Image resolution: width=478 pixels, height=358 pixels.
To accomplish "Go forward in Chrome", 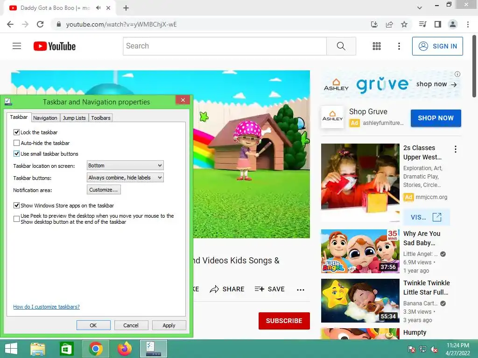I will click(25, 24).
